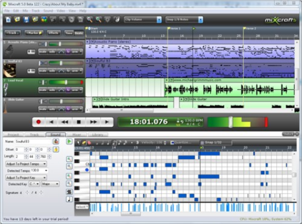Solo the Acoustic Piano track
The image size is (302, 224).
click(x=52, y=52)
